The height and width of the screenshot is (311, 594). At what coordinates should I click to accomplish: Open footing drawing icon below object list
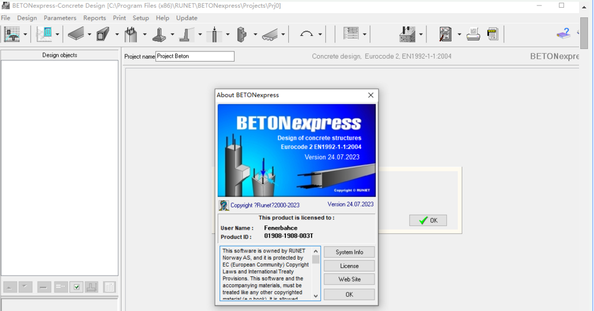point(92,287)
